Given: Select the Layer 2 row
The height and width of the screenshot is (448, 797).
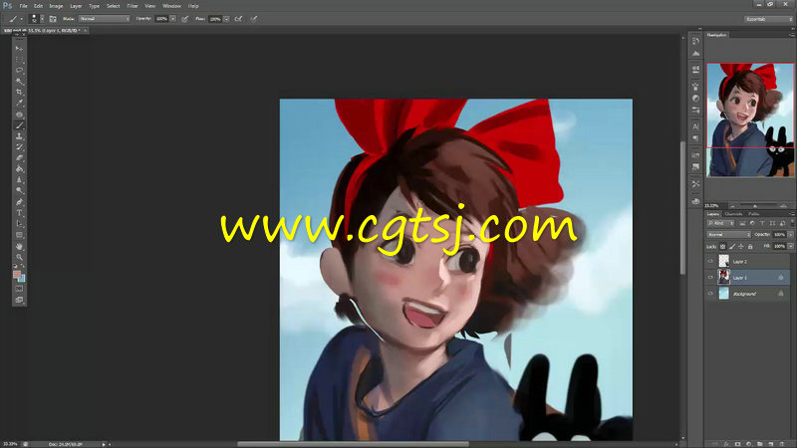Looking at the screenshot, I should pyautogui.click(x=747, y=261).
